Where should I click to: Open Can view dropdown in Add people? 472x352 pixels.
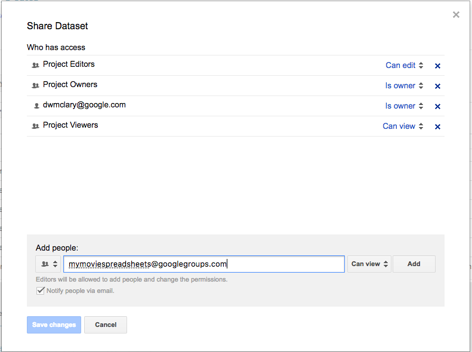369,264
